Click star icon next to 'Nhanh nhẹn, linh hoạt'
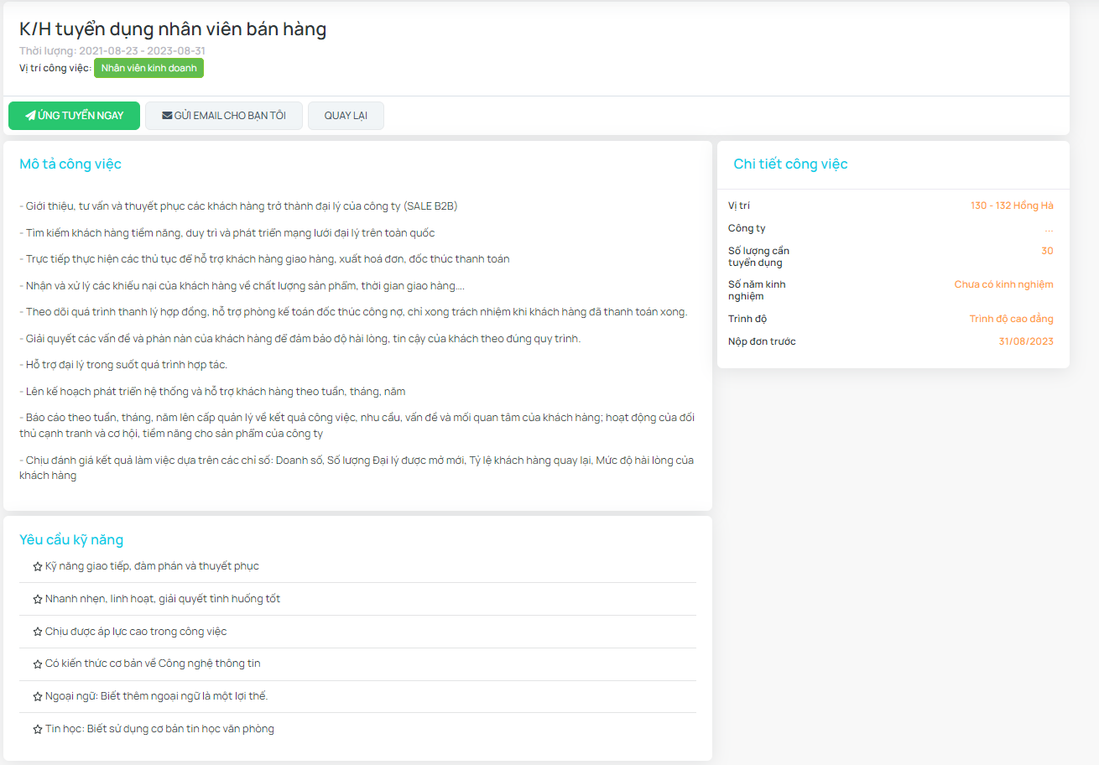The image size is (1099, 765). (38, 600)
